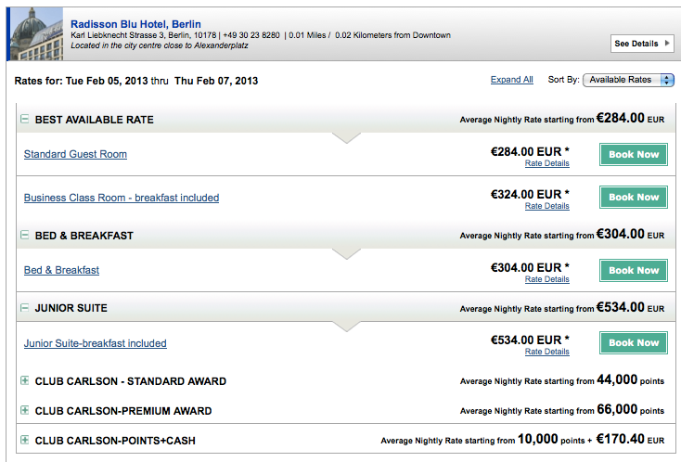
Task: Book Now for Standard Guest Room
Action: 634,155
